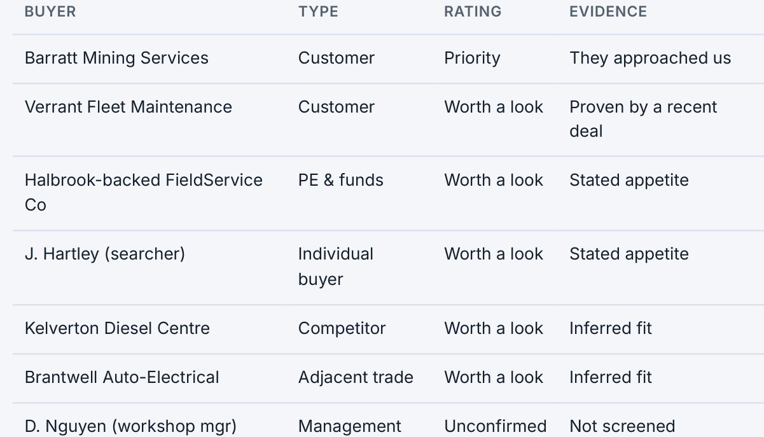The image size is (764, 437).
Task: Click the EVIDENCE column header
Action: (608, 11)
